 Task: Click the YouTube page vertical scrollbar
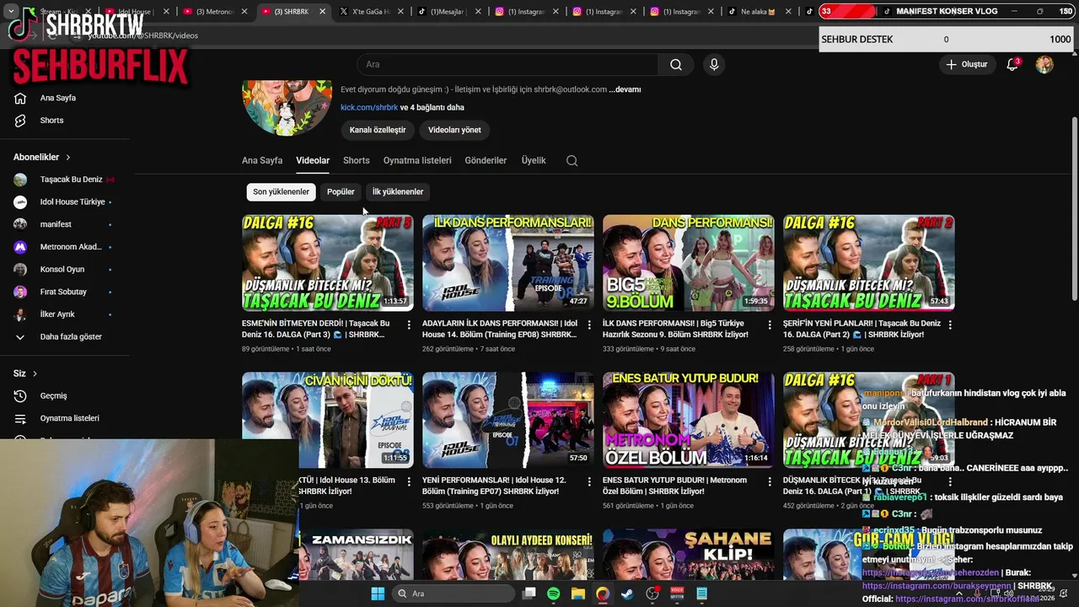(x=1074, y=211)
